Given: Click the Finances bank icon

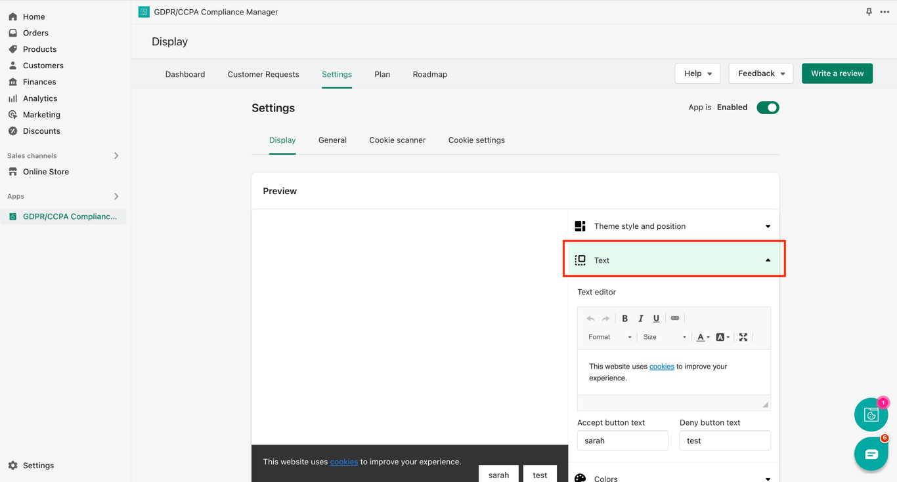Looking at the screenshot, I should 13,82.
